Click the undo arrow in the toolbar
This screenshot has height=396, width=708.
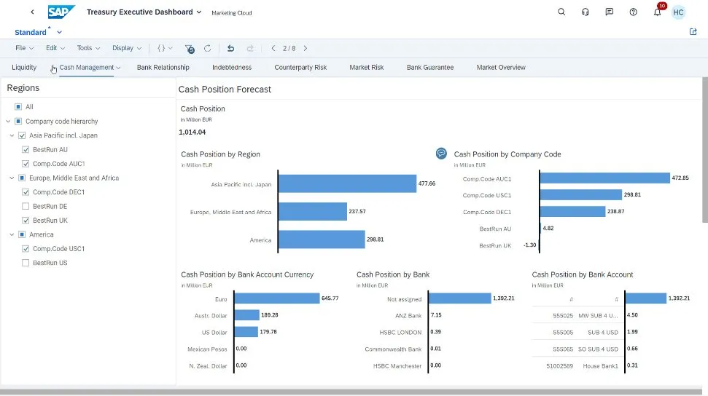(x=230, y=49)
